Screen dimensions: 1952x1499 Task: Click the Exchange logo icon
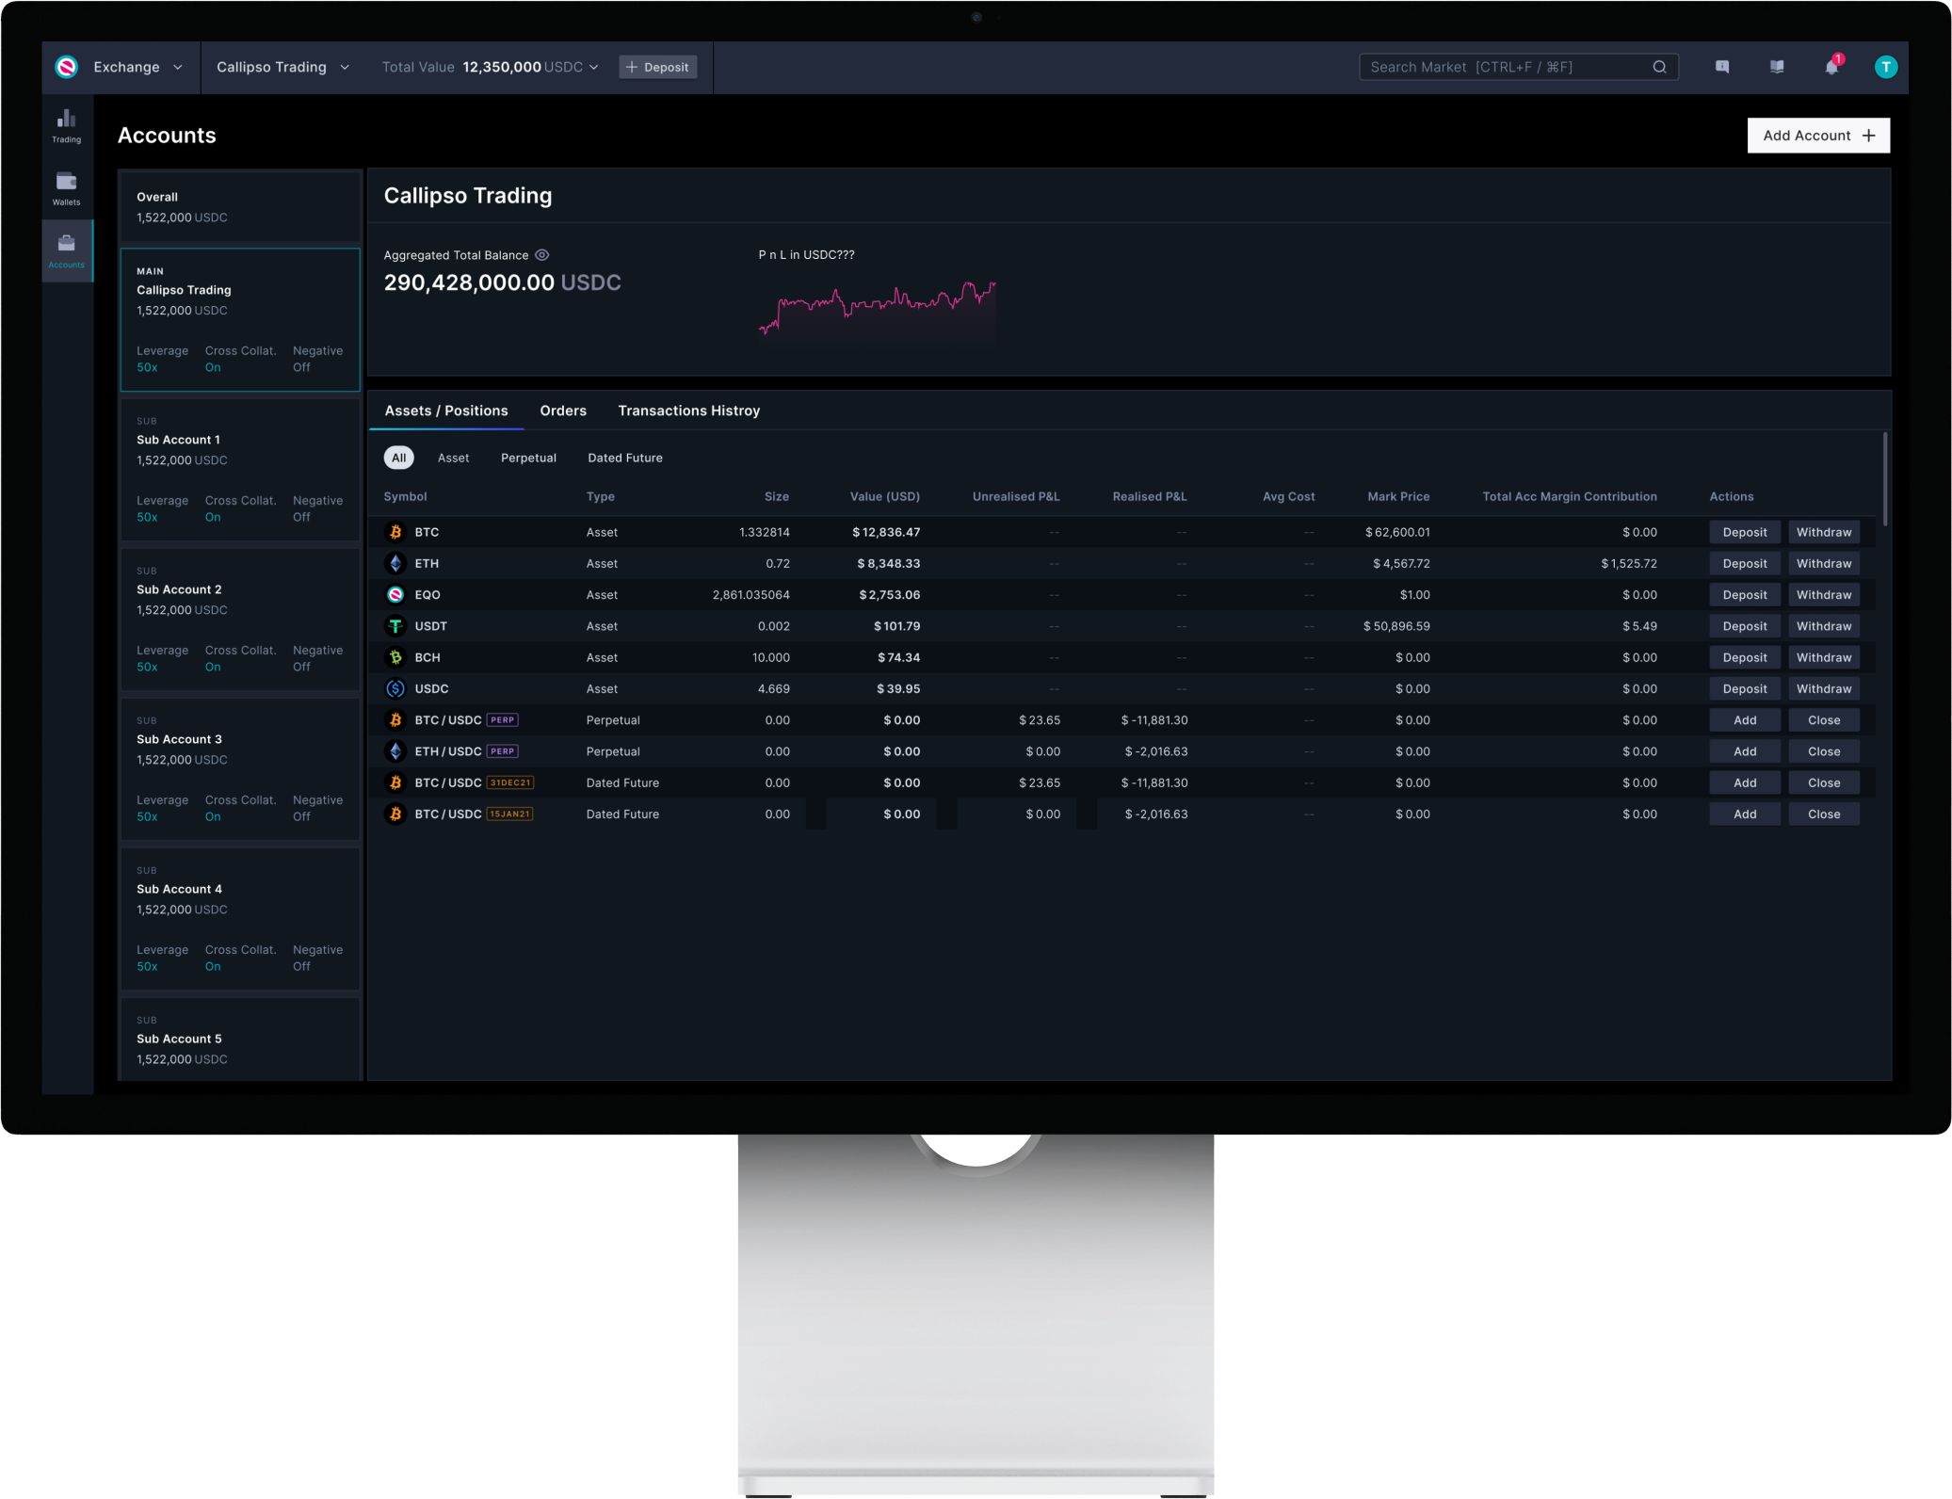tap(66, 67)
